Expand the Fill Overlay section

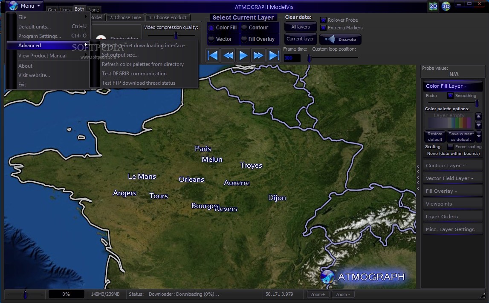[x=453, y=191]
